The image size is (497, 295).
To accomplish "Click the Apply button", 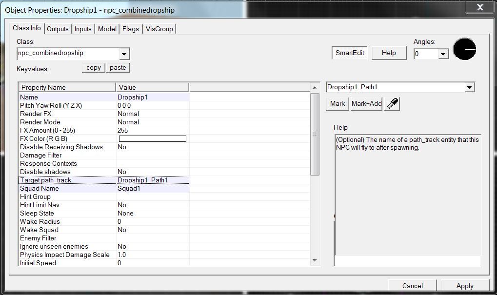I will point(465,286).
